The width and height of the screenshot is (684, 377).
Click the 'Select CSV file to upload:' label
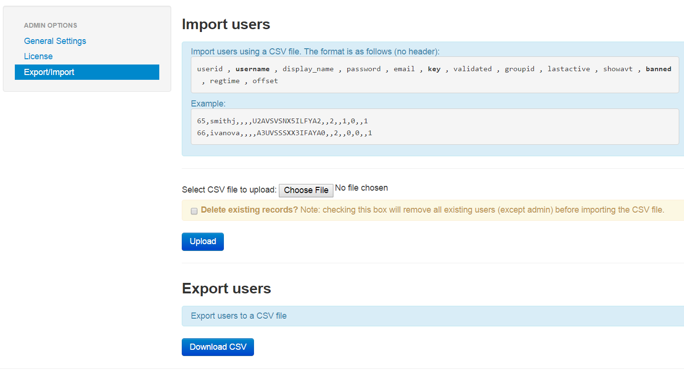(229, 190)
